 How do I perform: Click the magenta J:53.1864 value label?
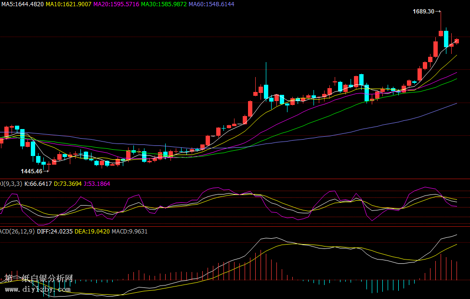pyautogui.click(x=97, y=183)
